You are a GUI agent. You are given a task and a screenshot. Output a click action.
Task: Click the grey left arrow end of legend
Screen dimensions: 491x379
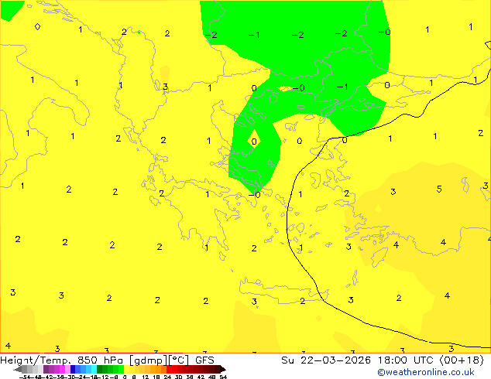tap(18, 370)
